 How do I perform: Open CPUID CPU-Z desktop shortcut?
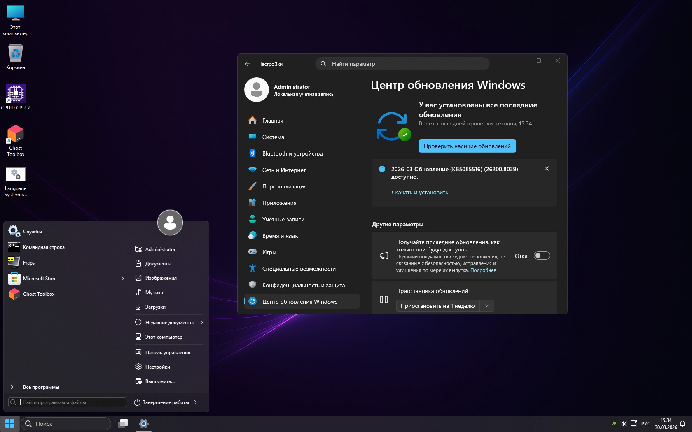pos(16,94)
